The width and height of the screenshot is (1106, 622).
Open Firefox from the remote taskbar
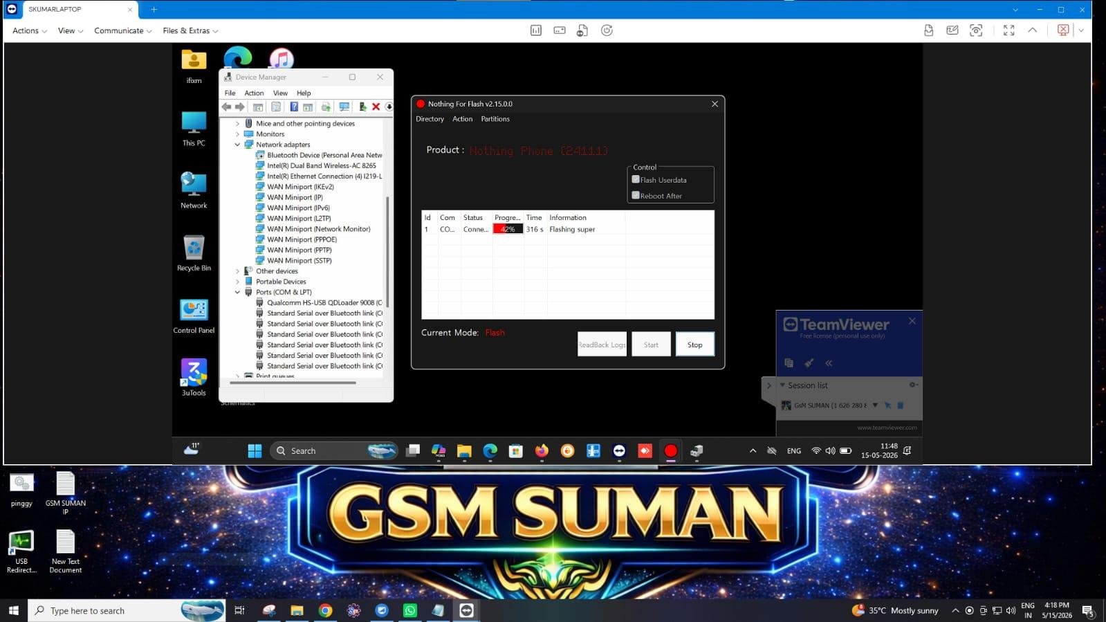[542, 451]
